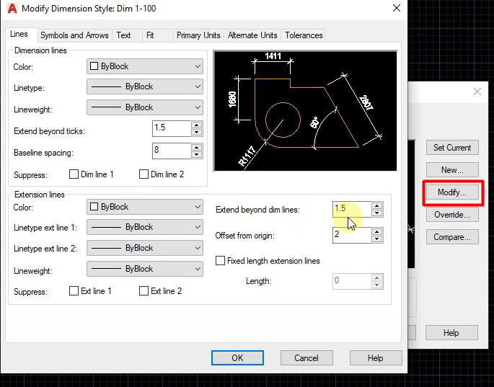Click Modify... in Dimension Style Manager
Image resolution: width=494 pixels, height=387 pixels.
click(x=452, y=192)
